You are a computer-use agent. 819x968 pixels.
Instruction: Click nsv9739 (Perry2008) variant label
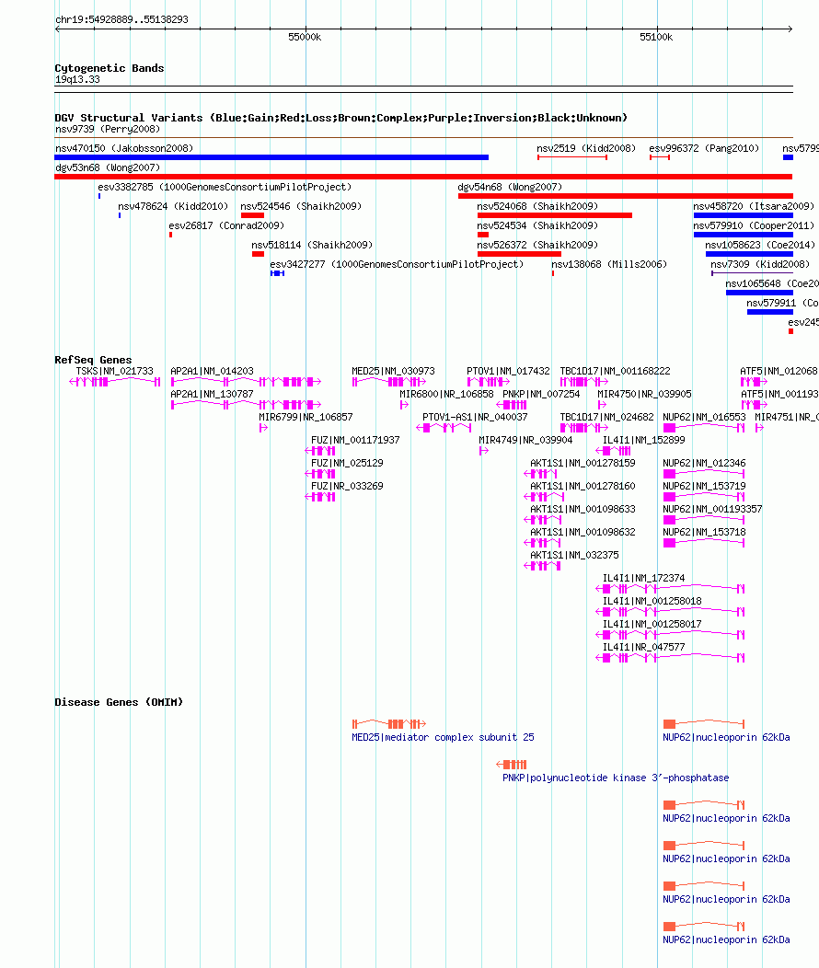pyautogui.click(x=108, y=129)
